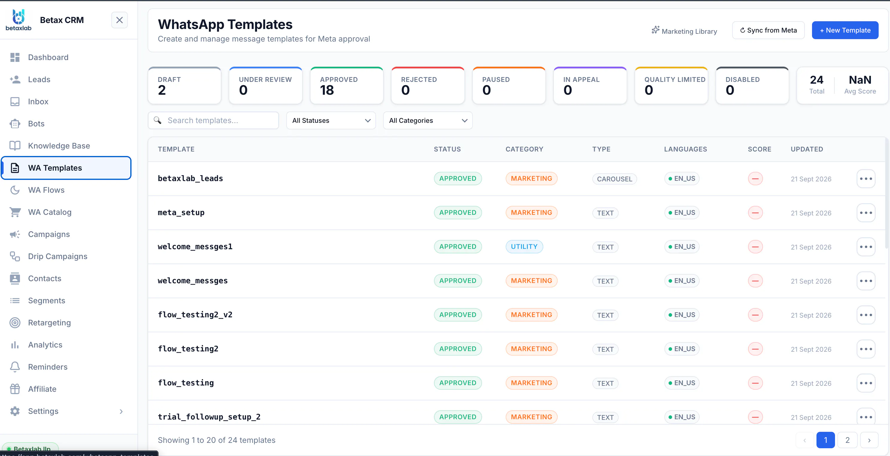Click the WA Flows moon icon

pyautogui.click(x=15, y=190)
